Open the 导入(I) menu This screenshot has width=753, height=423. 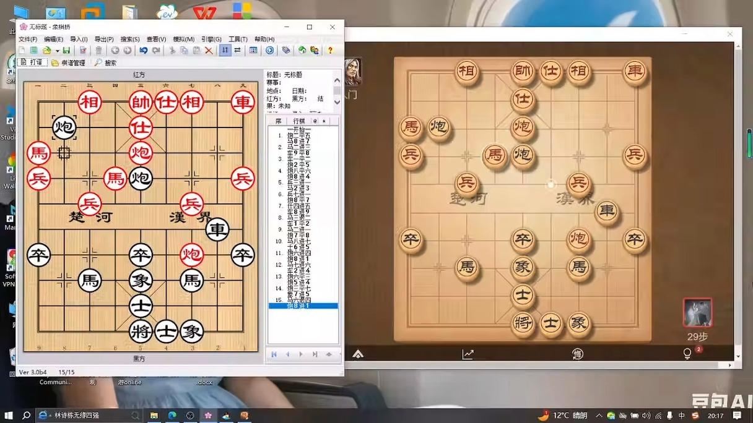tap(79, 39)
